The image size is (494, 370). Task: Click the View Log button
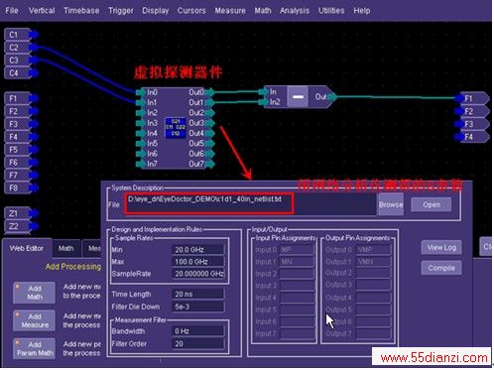[x=441, y=247]
